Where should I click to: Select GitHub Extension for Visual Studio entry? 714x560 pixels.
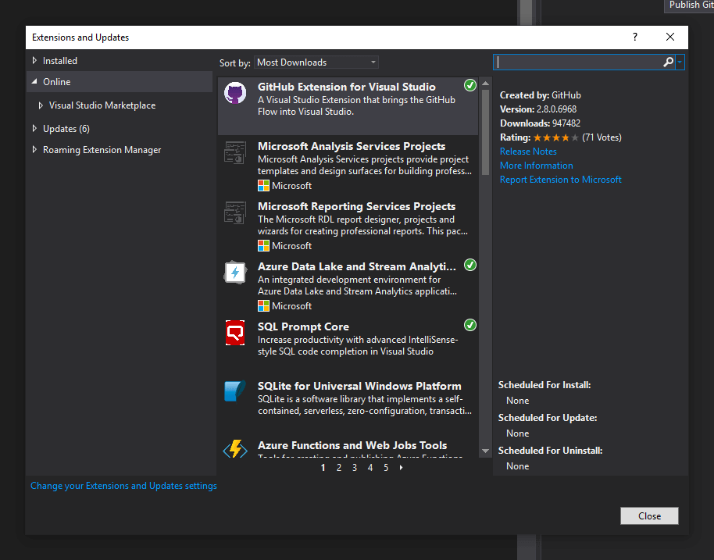[348, 105]
